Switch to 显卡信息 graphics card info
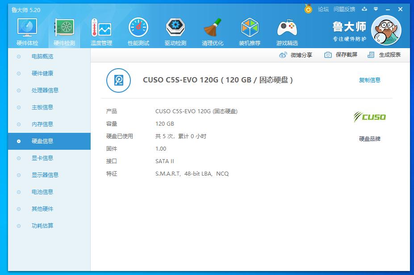This screenshot has width=414, height=275. point(43,158)
